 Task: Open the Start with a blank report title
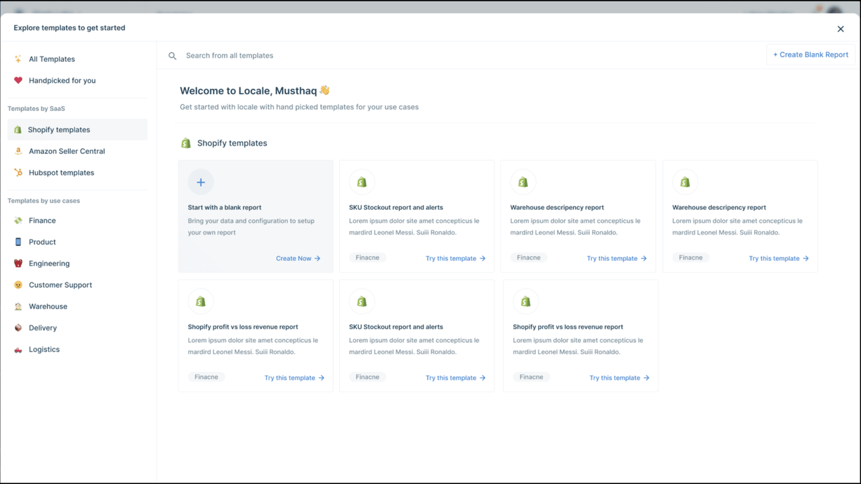tap(225, 208)
